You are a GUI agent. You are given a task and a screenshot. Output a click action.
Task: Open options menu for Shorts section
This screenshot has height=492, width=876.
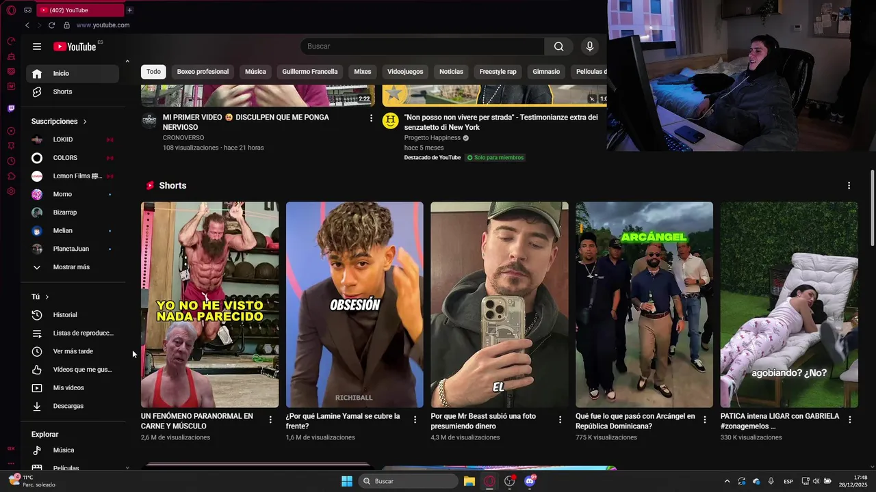(849, 186)
